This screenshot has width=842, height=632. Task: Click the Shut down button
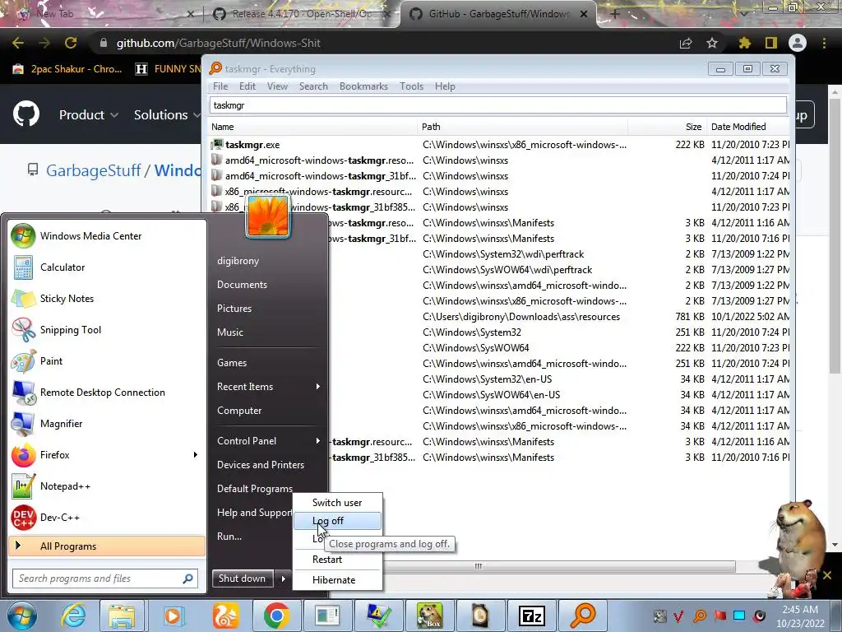click(243, 579)
